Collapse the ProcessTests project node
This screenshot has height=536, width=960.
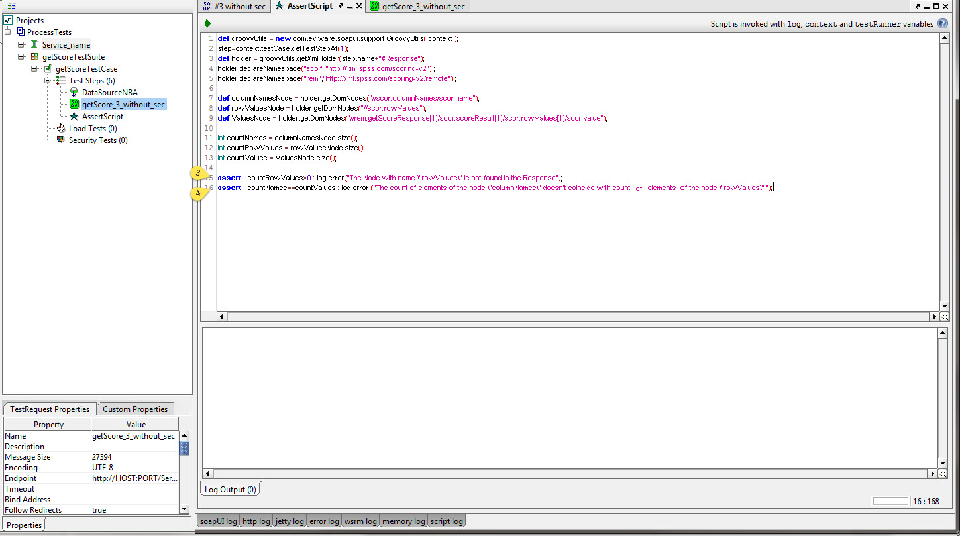[x=7, y=32]
